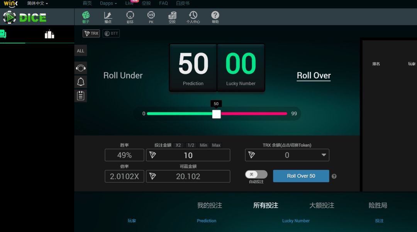Screen dimensions: 417x232
Task: Click the Roll Over 50 bet button
Action: point(301,176)
